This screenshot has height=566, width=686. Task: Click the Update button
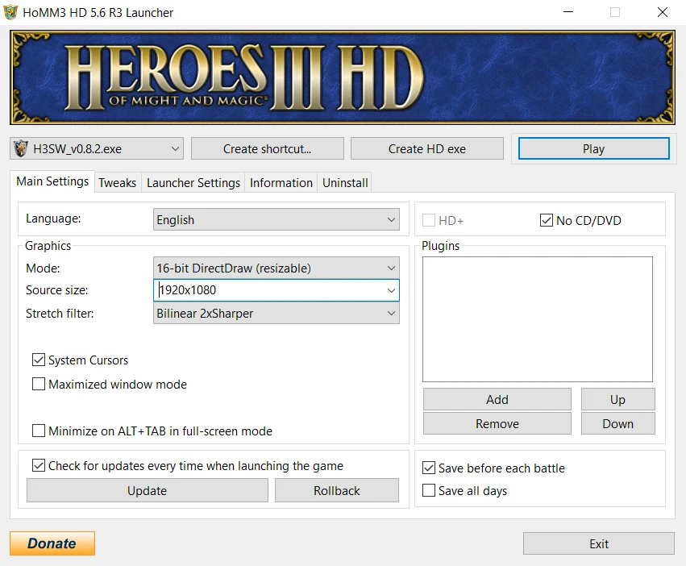tap(148, 490)
